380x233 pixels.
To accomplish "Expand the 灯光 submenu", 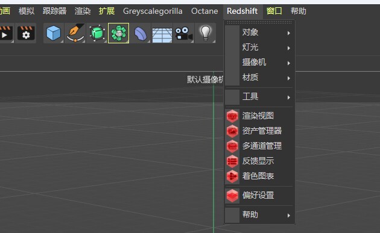I will [x=259, y=47].
